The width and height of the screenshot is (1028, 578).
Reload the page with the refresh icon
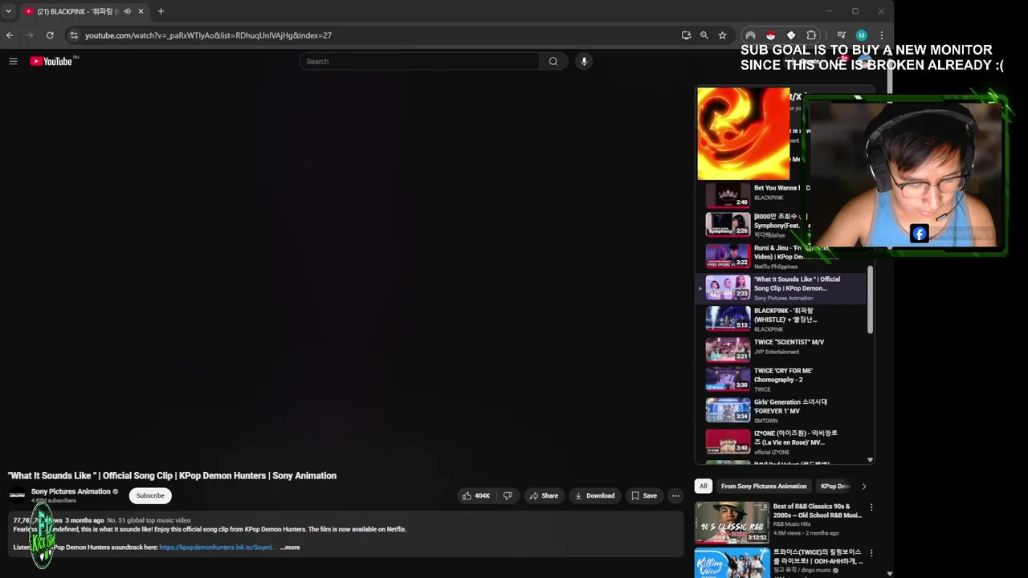tap(50, 35)
